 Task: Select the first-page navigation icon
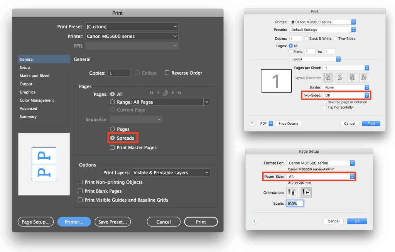coord(152,93)
